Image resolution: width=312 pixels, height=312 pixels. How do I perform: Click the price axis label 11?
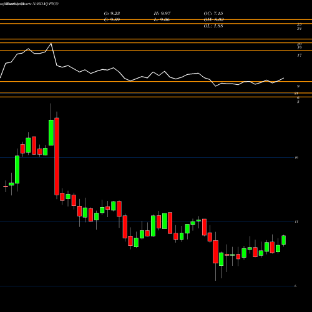[296, 222]
